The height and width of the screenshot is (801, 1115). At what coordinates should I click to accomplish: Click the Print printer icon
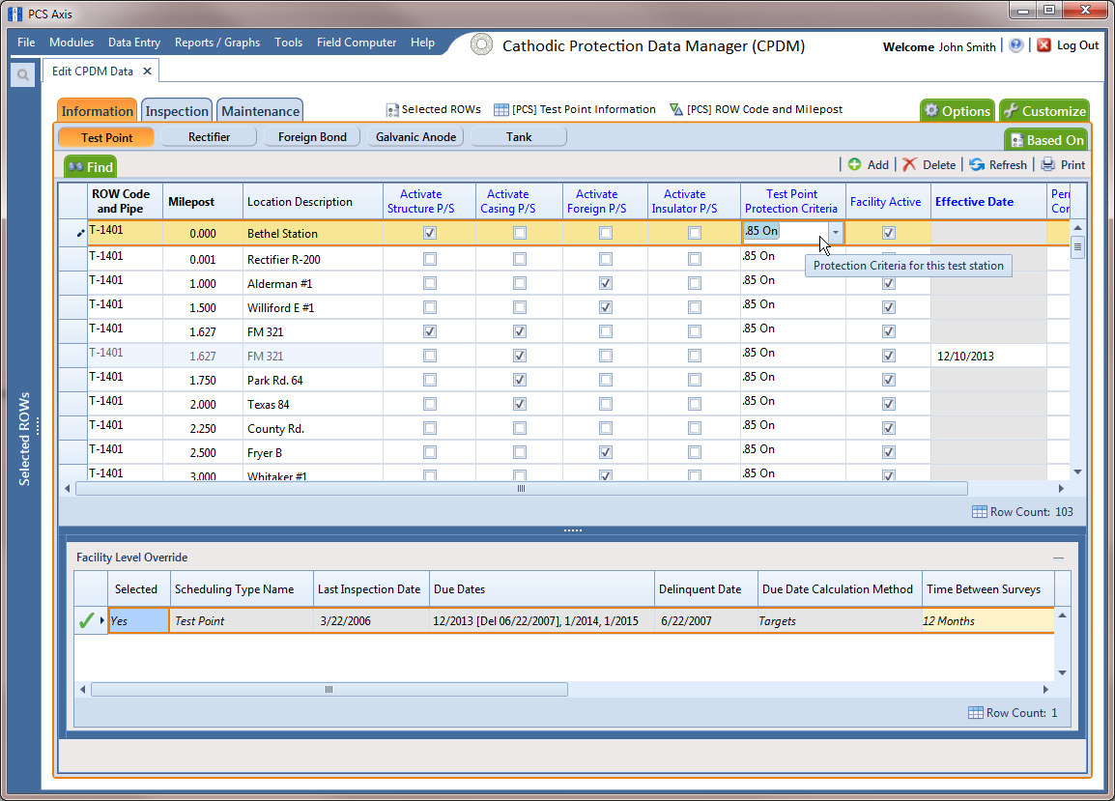tap(1048, 164)
